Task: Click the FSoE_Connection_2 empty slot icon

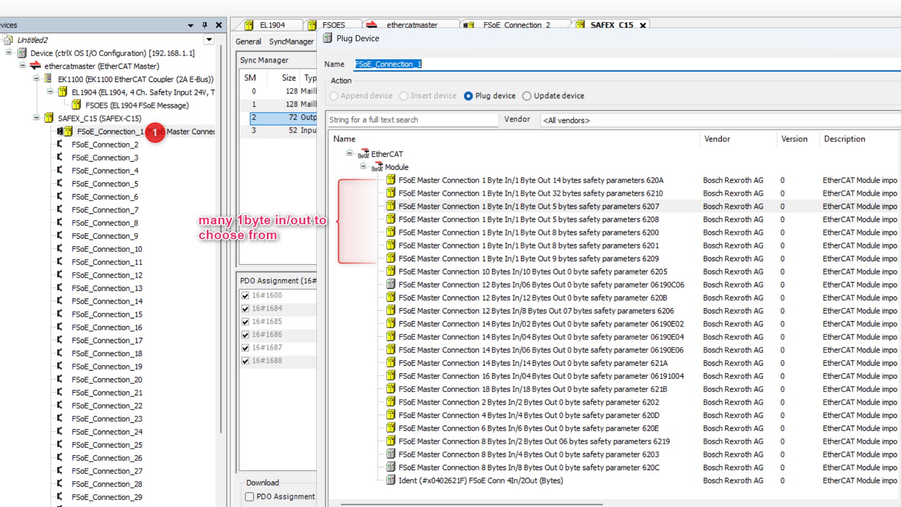Action: click(x=59, y=145)
